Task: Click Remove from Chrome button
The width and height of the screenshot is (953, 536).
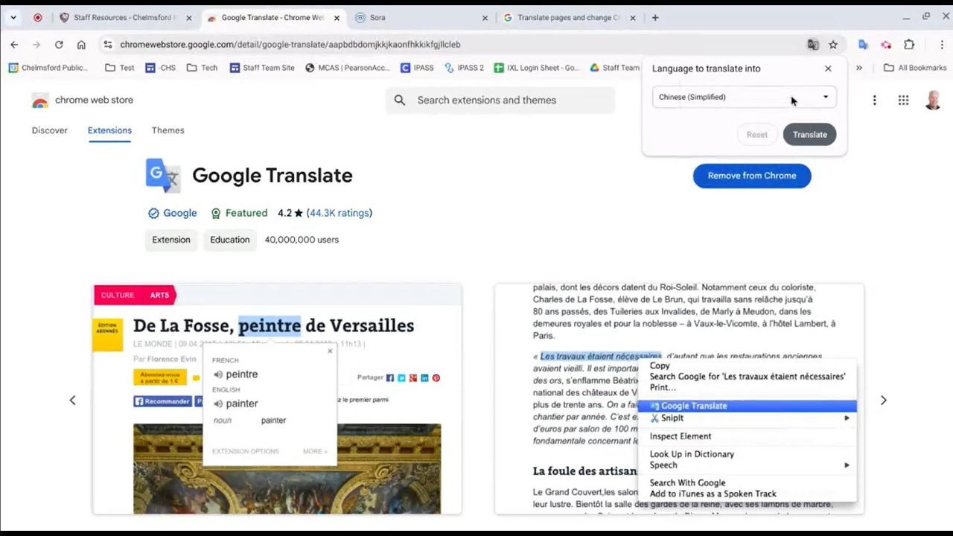Action: click(x=752, y=176)
